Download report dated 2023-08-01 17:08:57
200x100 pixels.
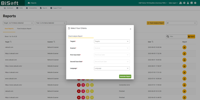(184, 66)
